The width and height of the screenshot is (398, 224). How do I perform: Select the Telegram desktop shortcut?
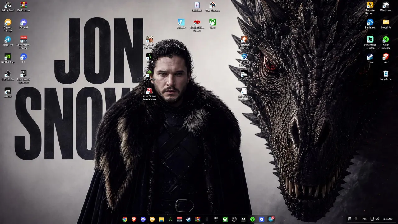click(x=8, y=41)
